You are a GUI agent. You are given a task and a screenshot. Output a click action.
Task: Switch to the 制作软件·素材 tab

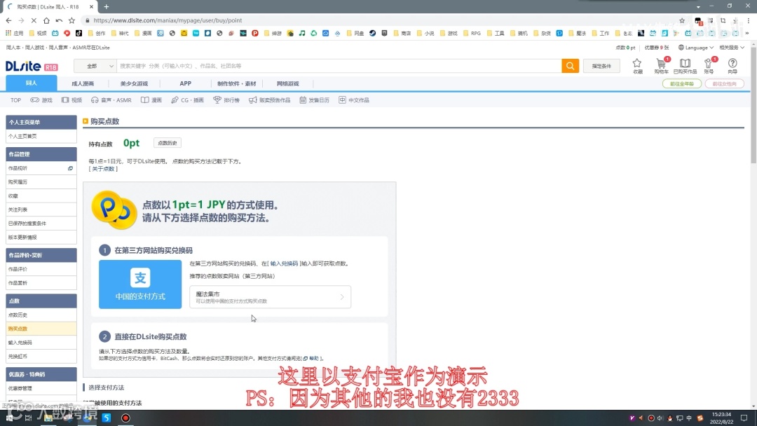(x=237, y=83)
